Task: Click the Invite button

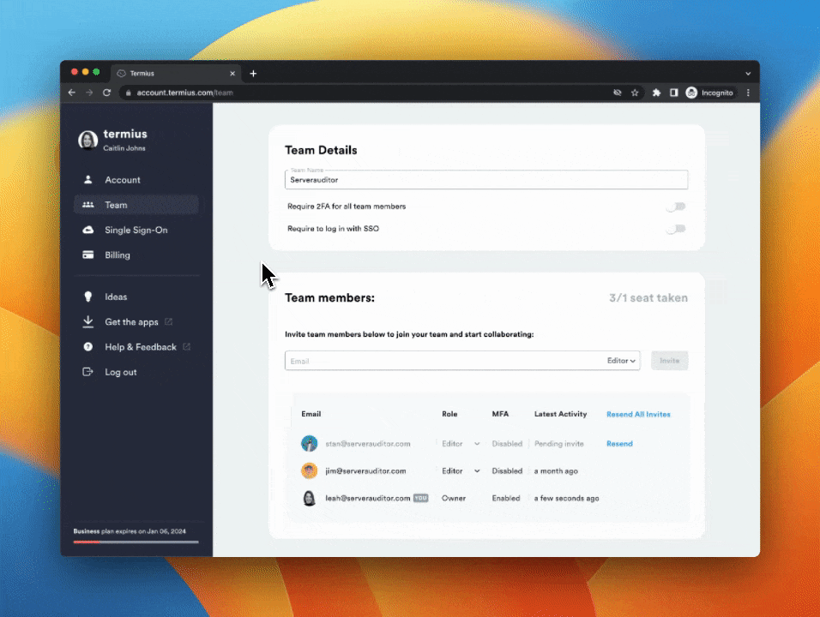Action: (669, 361)
